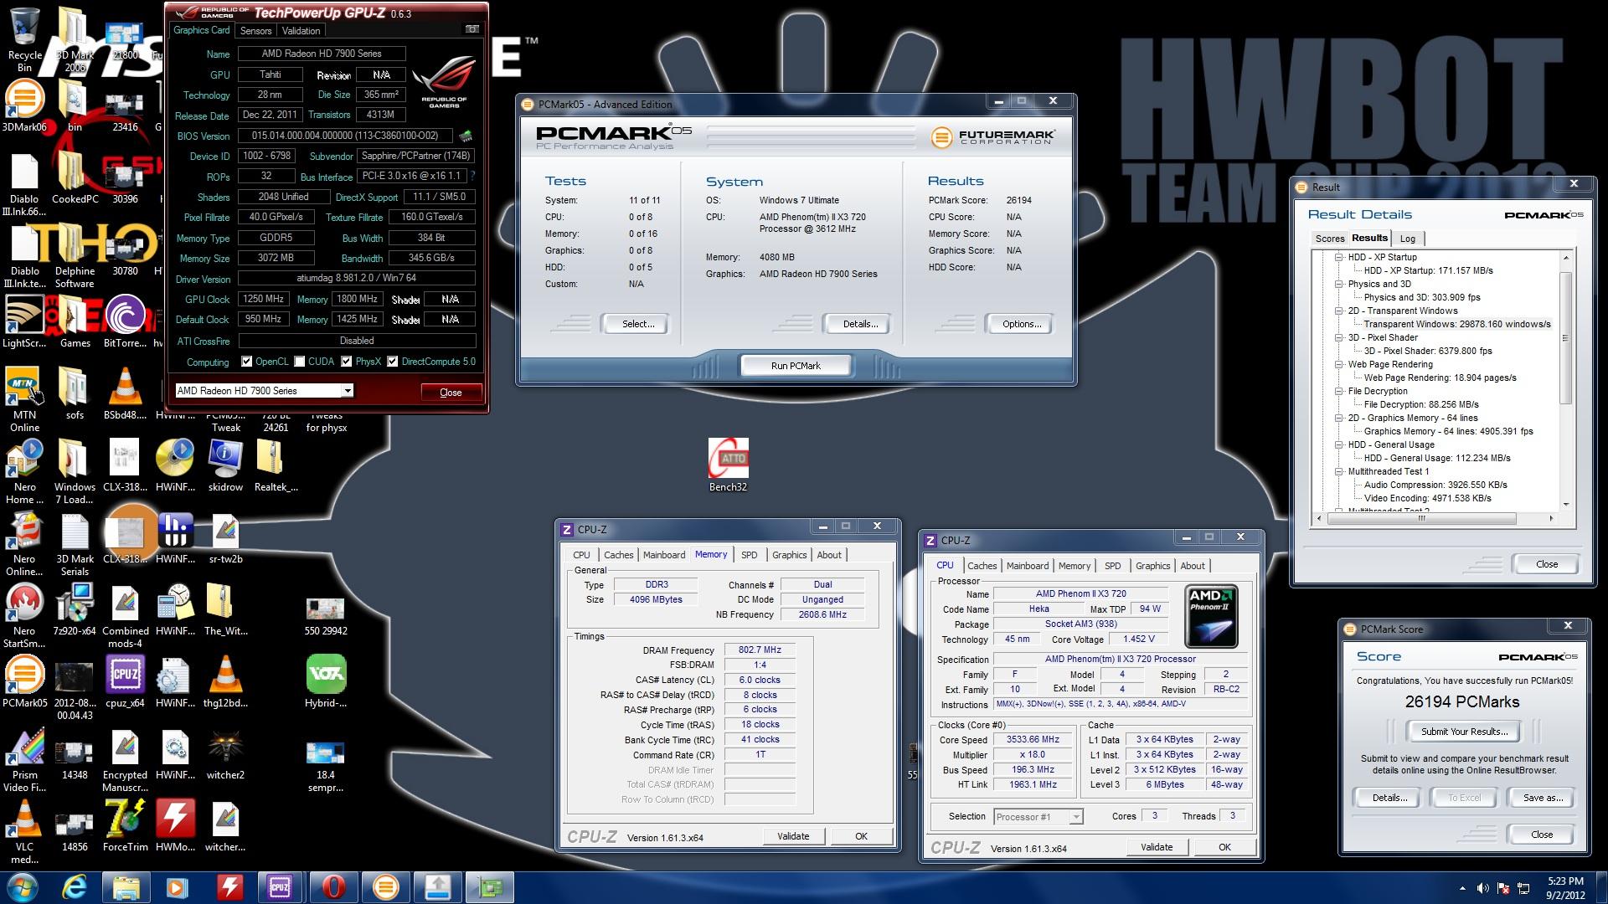Open the 3DMark06 desktop shortcut

25,107
